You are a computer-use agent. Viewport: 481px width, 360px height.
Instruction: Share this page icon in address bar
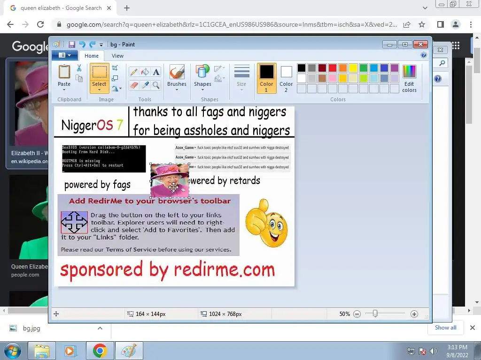point(407,24)
